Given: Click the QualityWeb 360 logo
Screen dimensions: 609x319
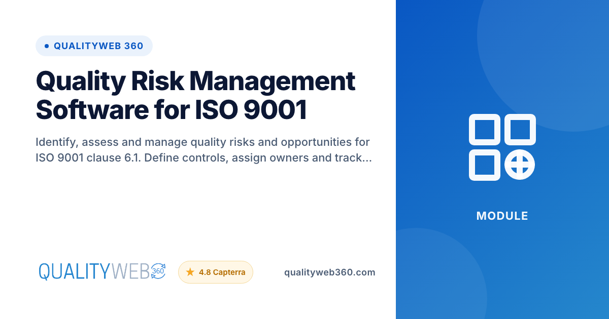Looking at the screenshot, I should 103,272.
